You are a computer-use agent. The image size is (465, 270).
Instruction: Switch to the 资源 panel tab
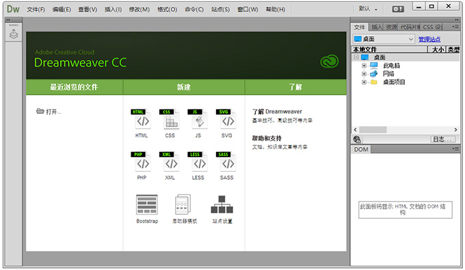(x=391, y=27)
